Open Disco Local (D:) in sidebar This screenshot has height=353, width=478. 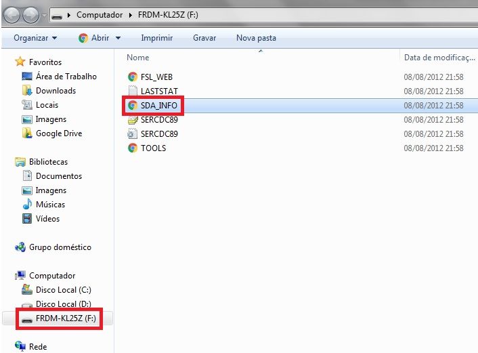click(64, 304)
